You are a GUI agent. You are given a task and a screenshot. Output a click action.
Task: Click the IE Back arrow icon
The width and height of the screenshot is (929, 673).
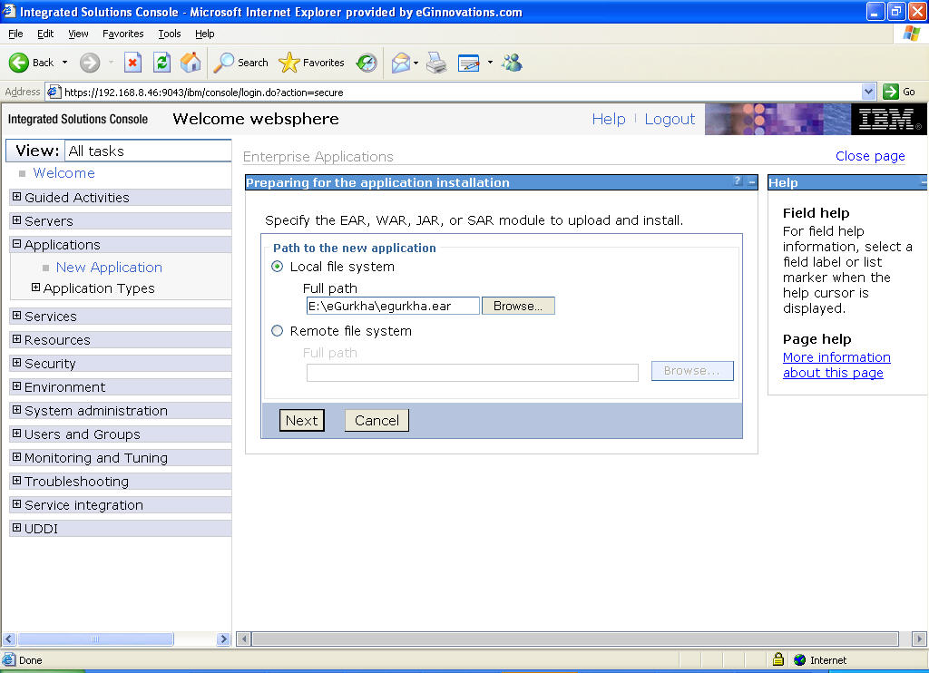click(18, 63)
